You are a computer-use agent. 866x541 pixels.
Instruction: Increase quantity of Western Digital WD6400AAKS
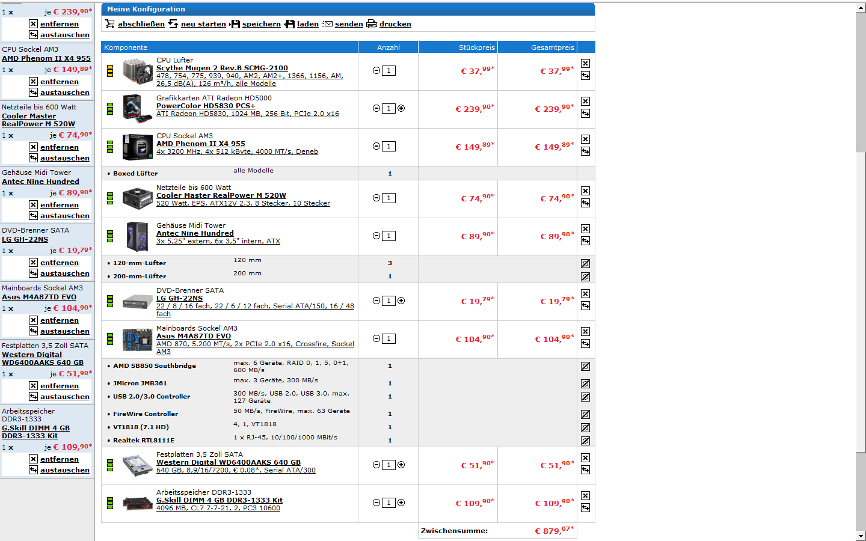pyautogui.click(x=401, y=465)
